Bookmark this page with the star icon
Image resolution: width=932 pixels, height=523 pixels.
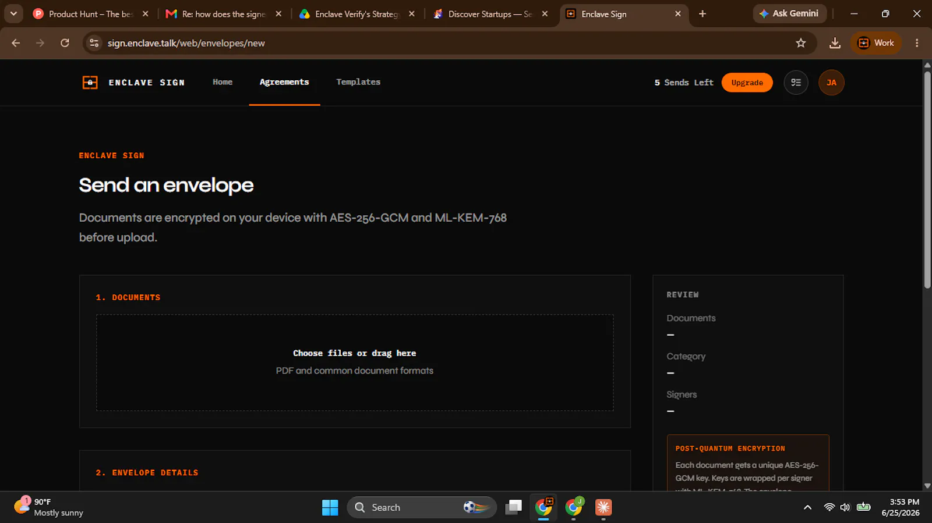[801, 43]
